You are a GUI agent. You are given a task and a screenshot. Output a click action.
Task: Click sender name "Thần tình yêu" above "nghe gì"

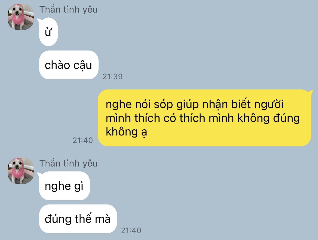pos(68,163)
